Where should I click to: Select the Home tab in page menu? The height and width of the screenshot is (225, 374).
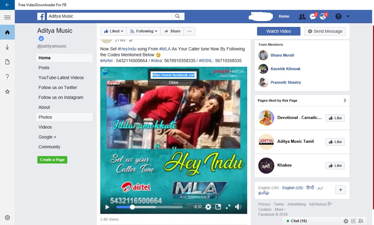tap(64, 58)
